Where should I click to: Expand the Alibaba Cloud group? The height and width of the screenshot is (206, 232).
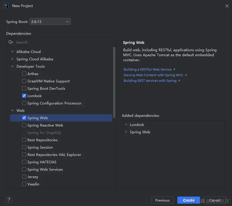coord(12,51)
